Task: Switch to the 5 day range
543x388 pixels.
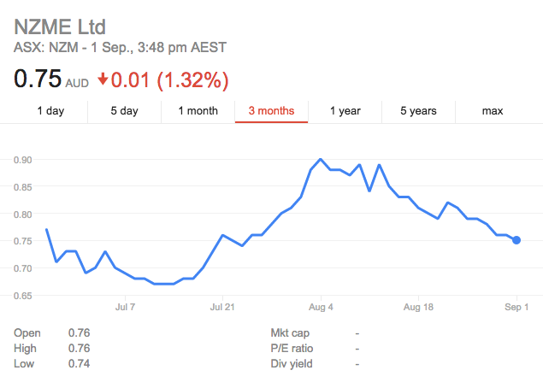Action: [x=124, y=111]
